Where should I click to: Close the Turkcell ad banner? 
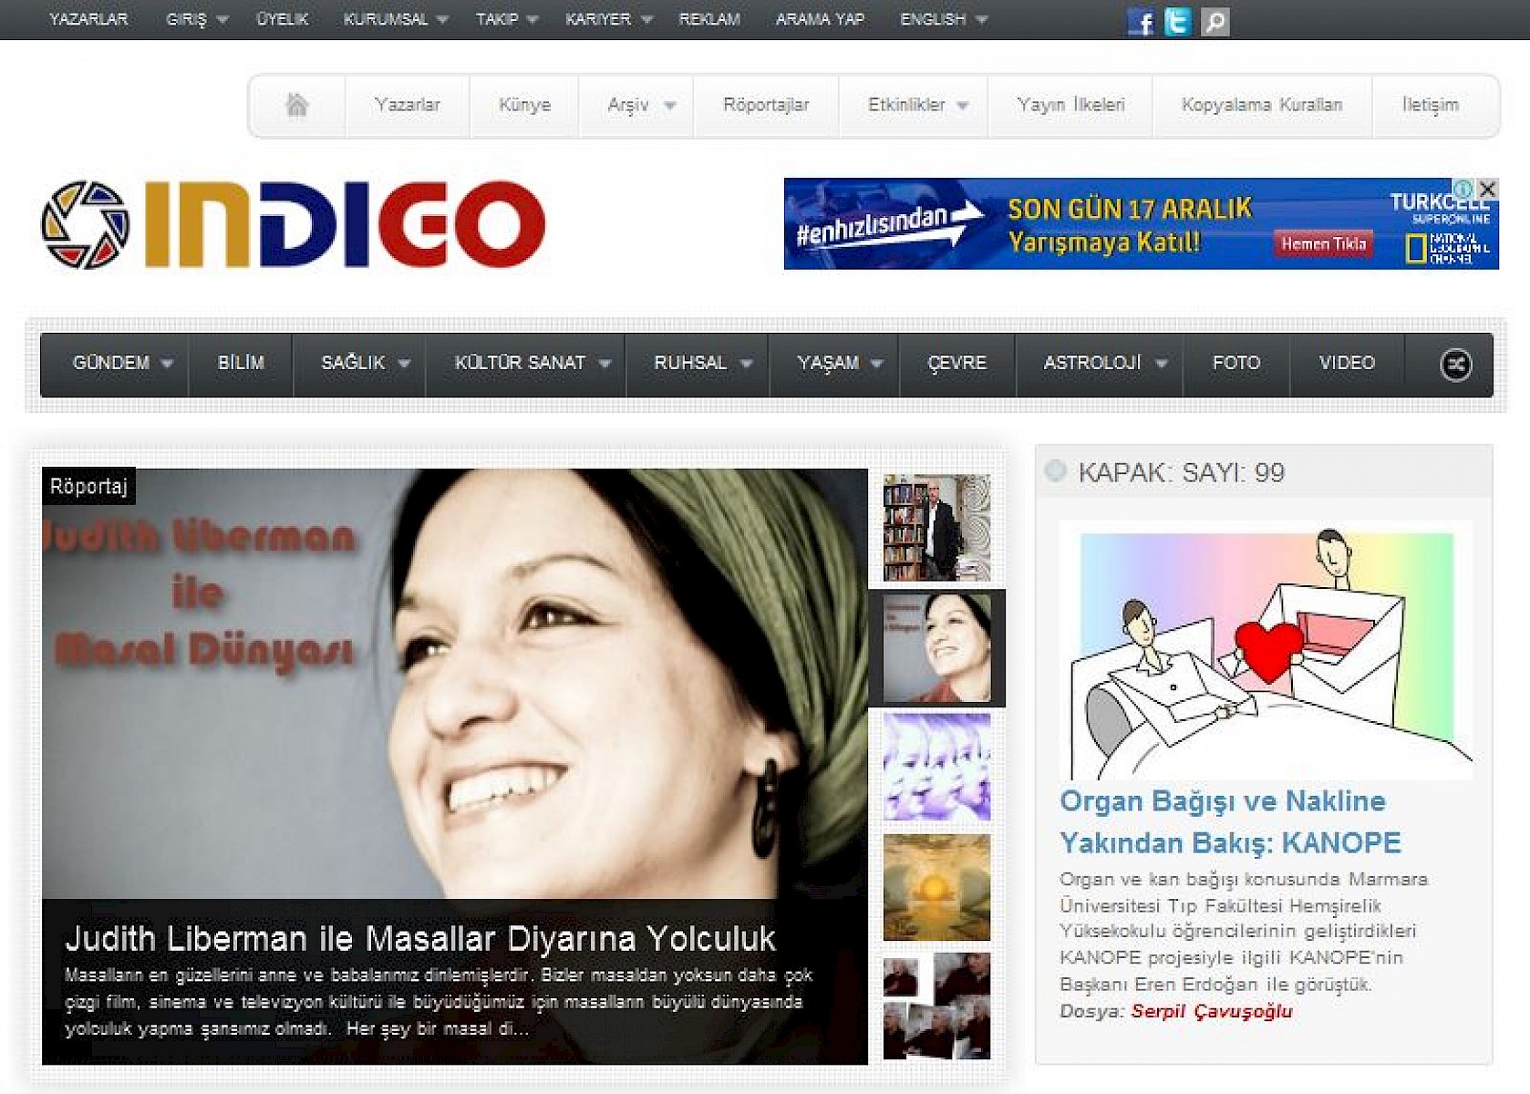[x=1488, y=189]
